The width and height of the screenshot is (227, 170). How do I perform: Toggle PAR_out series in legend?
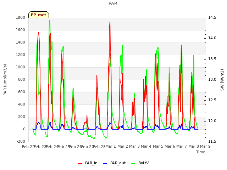114,163
